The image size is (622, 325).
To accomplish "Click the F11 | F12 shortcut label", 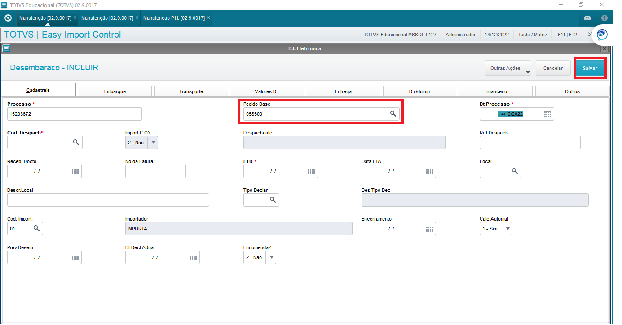I will 567,35.
